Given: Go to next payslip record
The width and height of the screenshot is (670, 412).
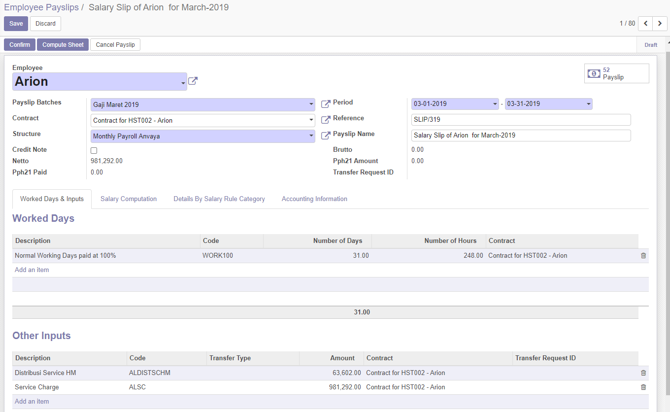Looking at the screenshot, I should pos(660,24).
